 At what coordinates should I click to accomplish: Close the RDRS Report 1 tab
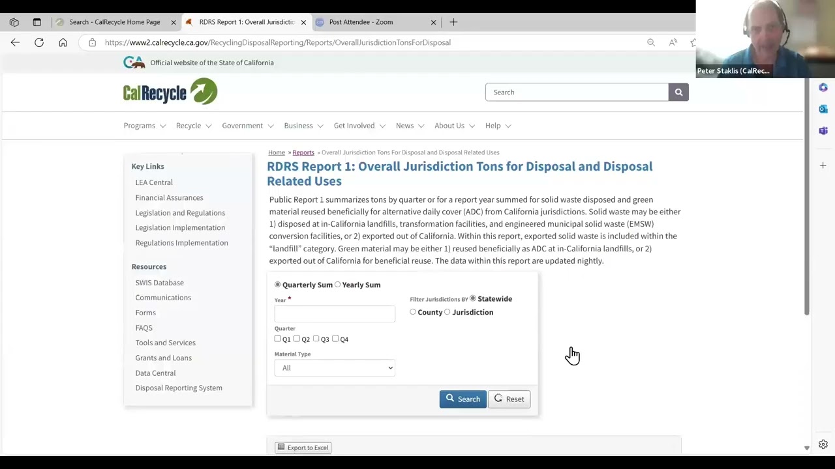(303, 22)
